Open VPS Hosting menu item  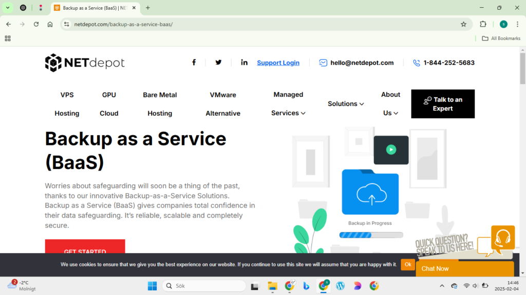(x=67, y=104)
